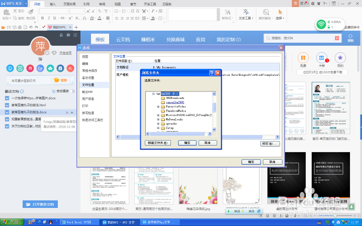This screenshot has height=226, width=362.
Task: Click the grow font size icon
Action: coord(88,11)
